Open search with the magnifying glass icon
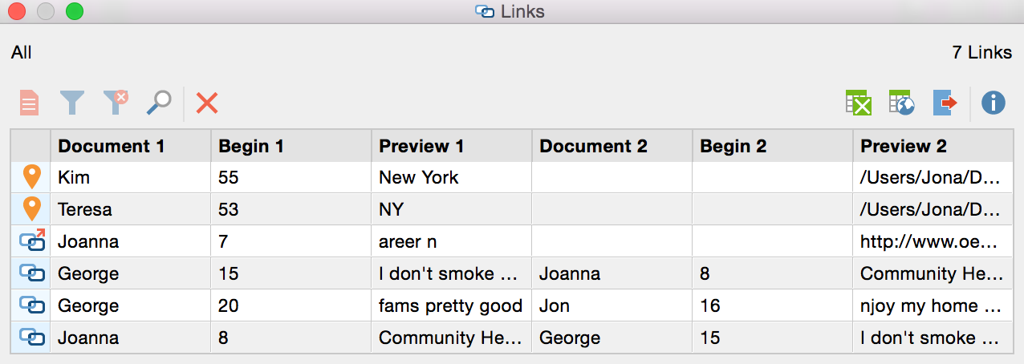Image resolution: width=1024 pixels, height=364 pixels. (x=159, y=102)
